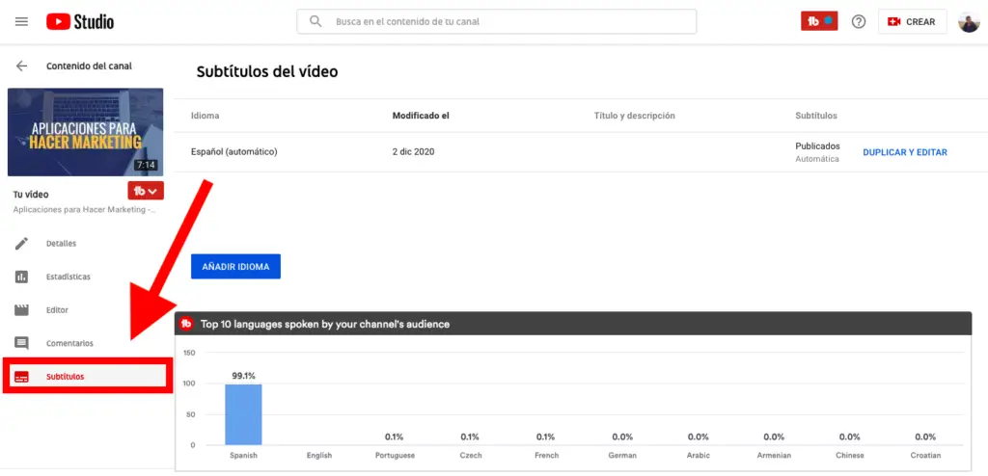Click the Subtítulos column header
The width and height of the screenshot is (988, 476).
point(816,116)
